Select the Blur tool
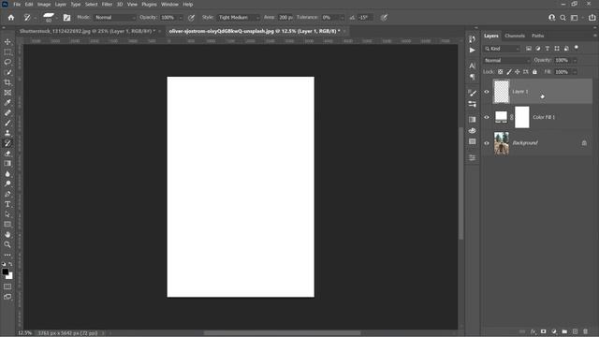Screen dimensions: 599x337 (7, 174)
